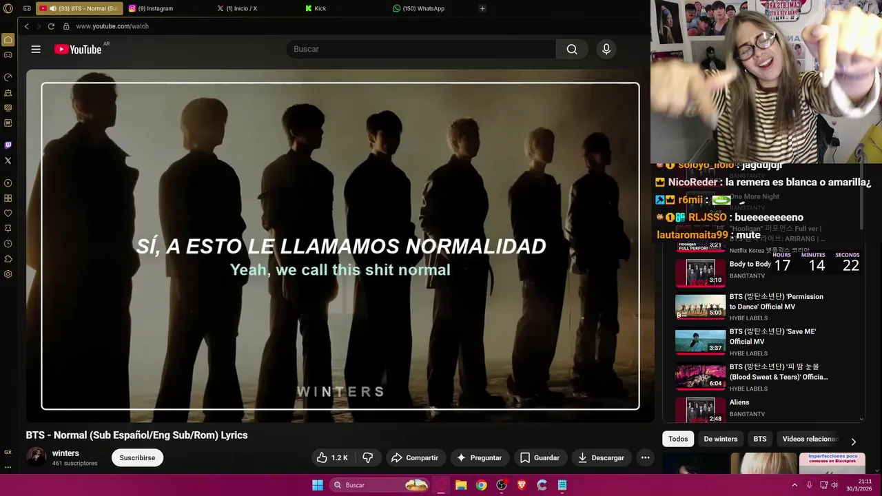Viewport: 882px width, 496px height.
Task: Click the Compartir share button
Action: click(415, 457)
